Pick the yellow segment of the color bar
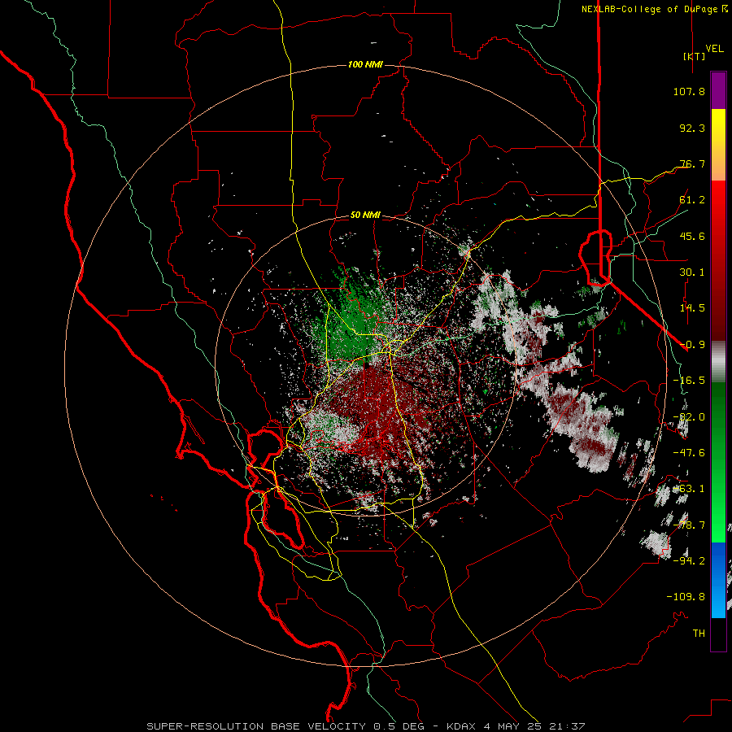The image size is (732, 732). pos(718,127)
